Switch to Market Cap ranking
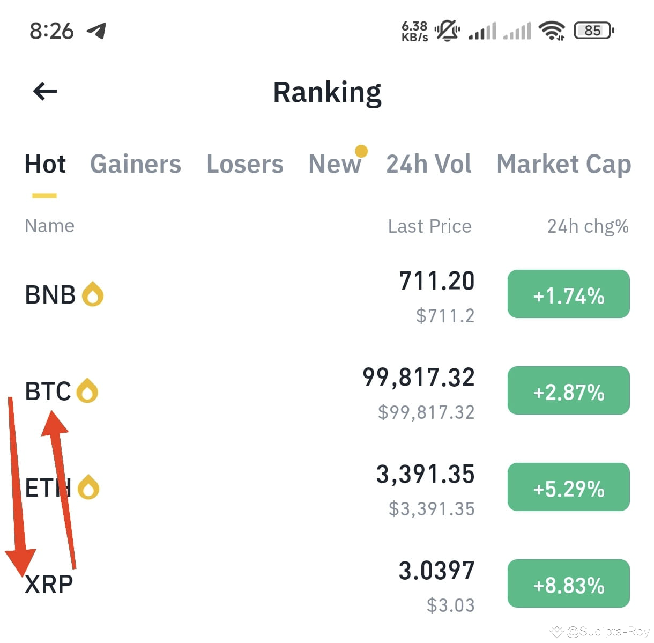Screen dimensions: 654x643 [x=564, y=164]
